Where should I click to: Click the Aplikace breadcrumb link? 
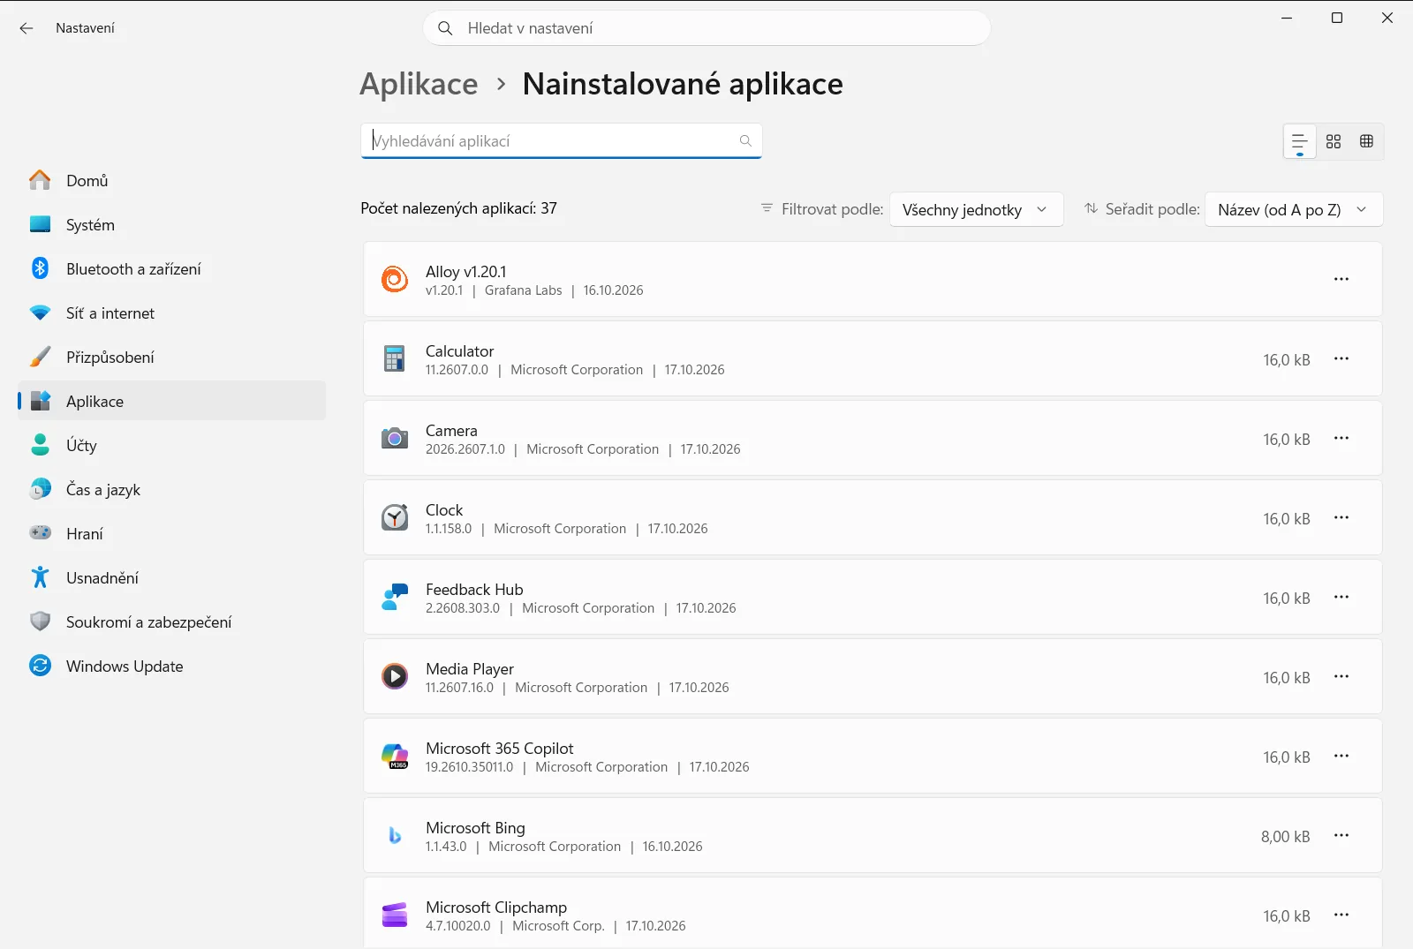pyautogui.click(x=419, y=84)
